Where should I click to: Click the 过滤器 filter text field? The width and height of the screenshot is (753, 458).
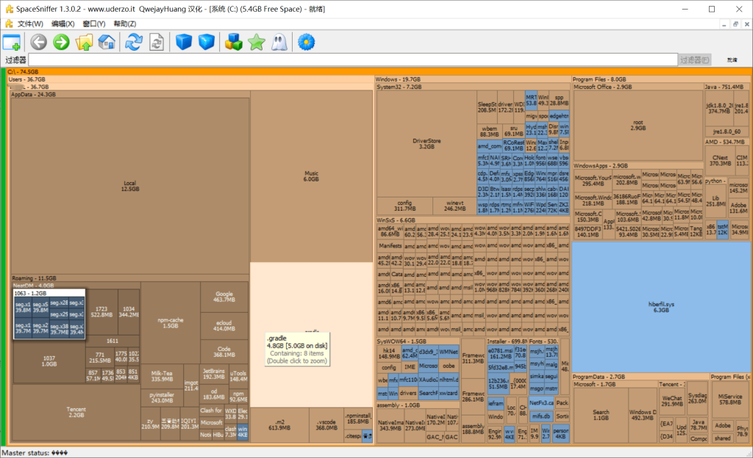click(x=353, y=59)
